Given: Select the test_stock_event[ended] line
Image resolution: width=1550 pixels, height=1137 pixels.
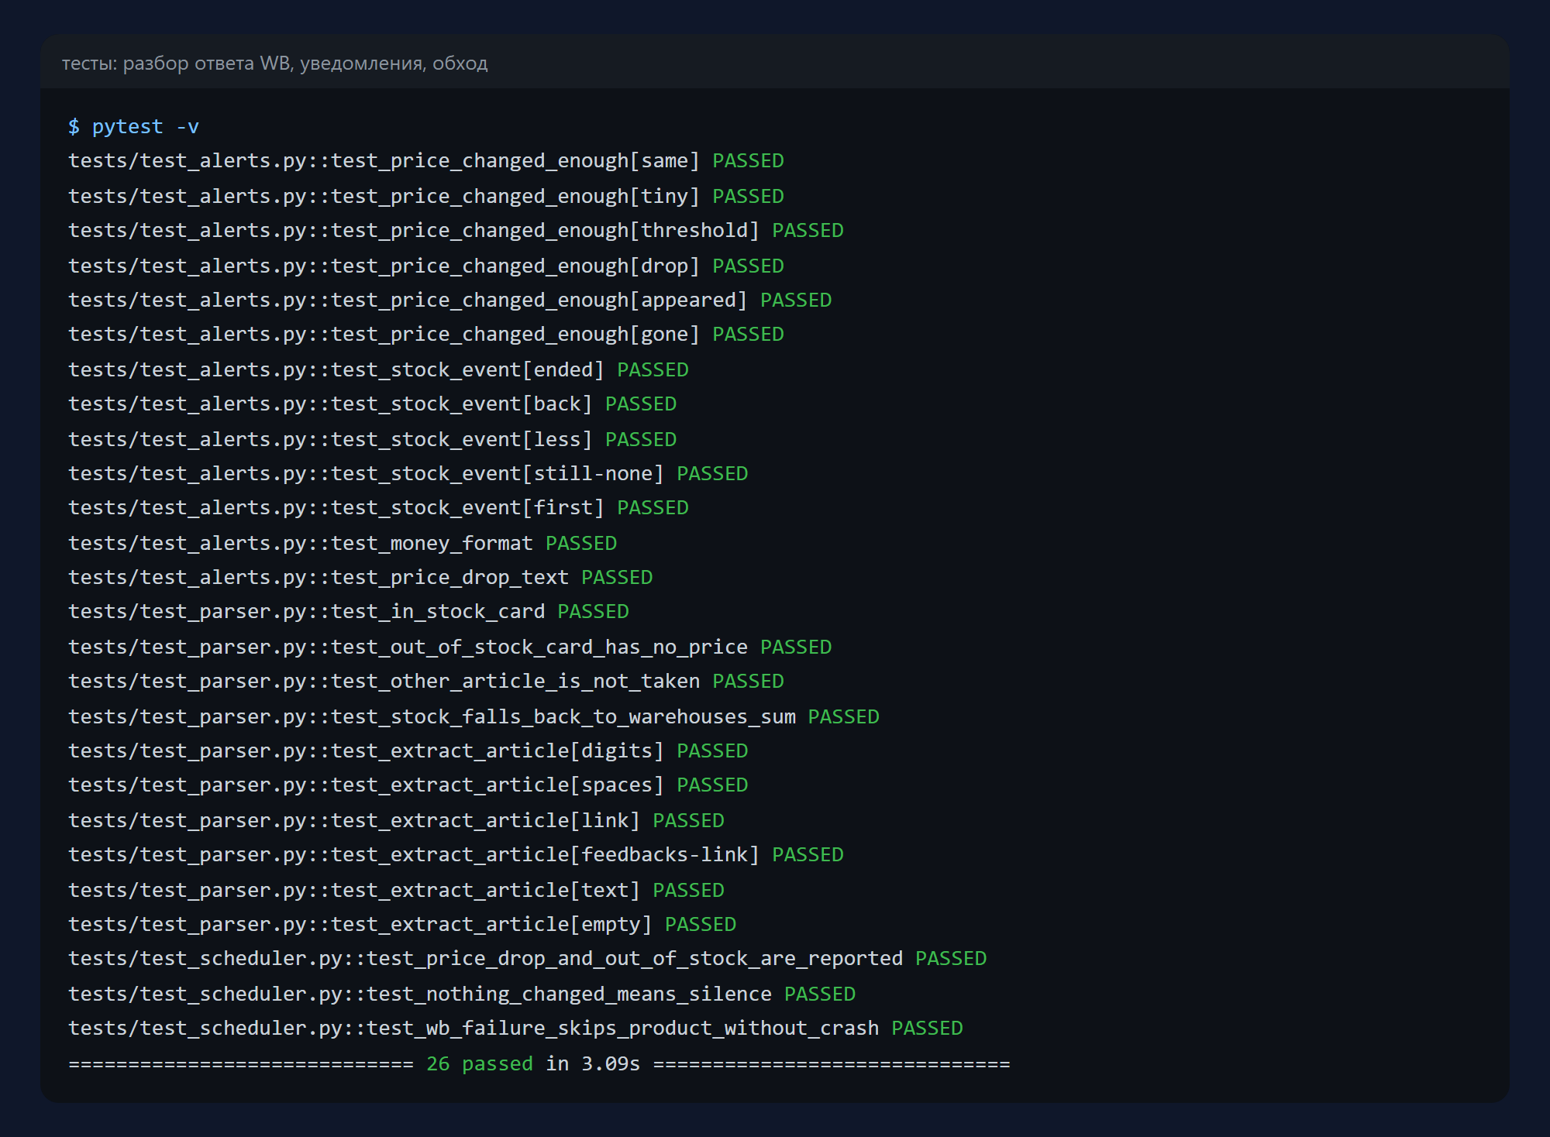Looking at the screenshot, I should point(378,369).
